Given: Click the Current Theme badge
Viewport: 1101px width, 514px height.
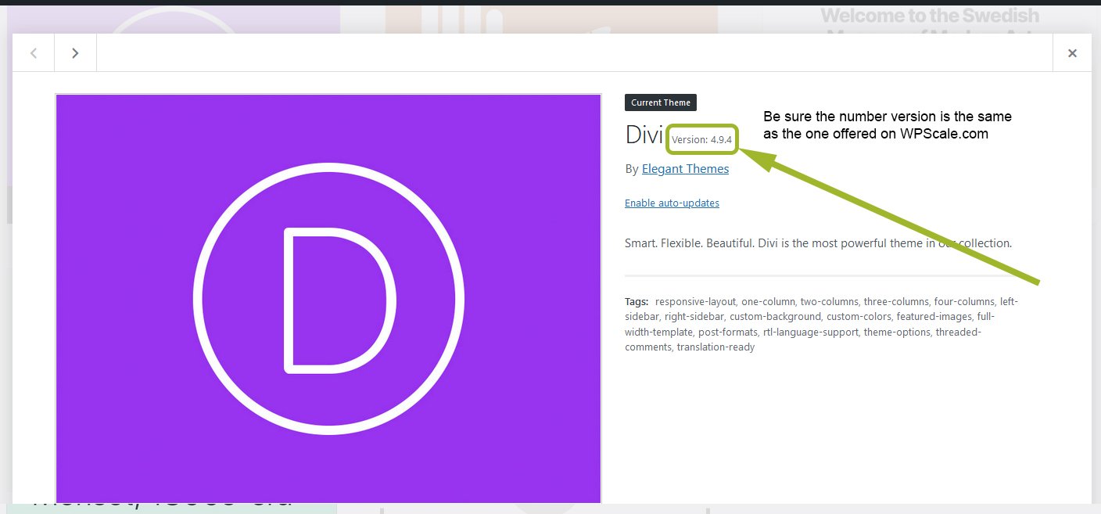Looking at the screenshot, I should pos(660,102).
